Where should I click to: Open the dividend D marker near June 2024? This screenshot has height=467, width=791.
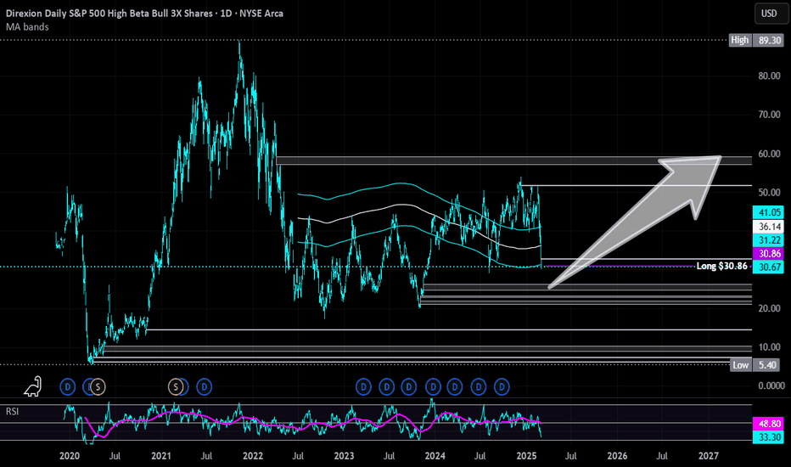(478, 387)
